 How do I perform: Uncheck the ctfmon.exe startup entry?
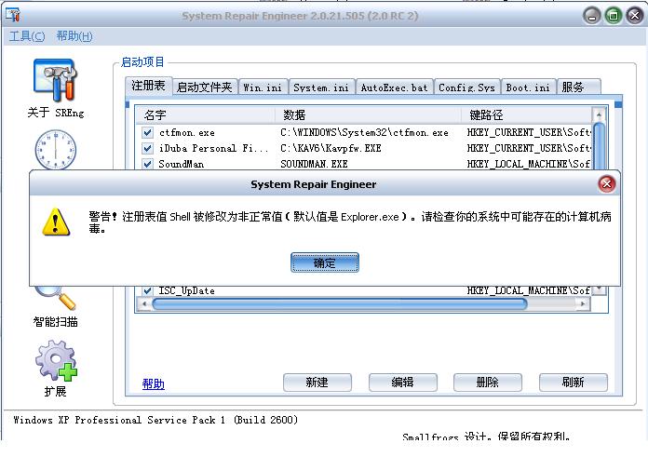pos(147,133)
